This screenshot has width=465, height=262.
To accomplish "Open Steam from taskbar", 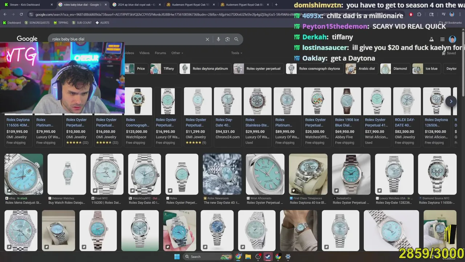I will (268, 257).
